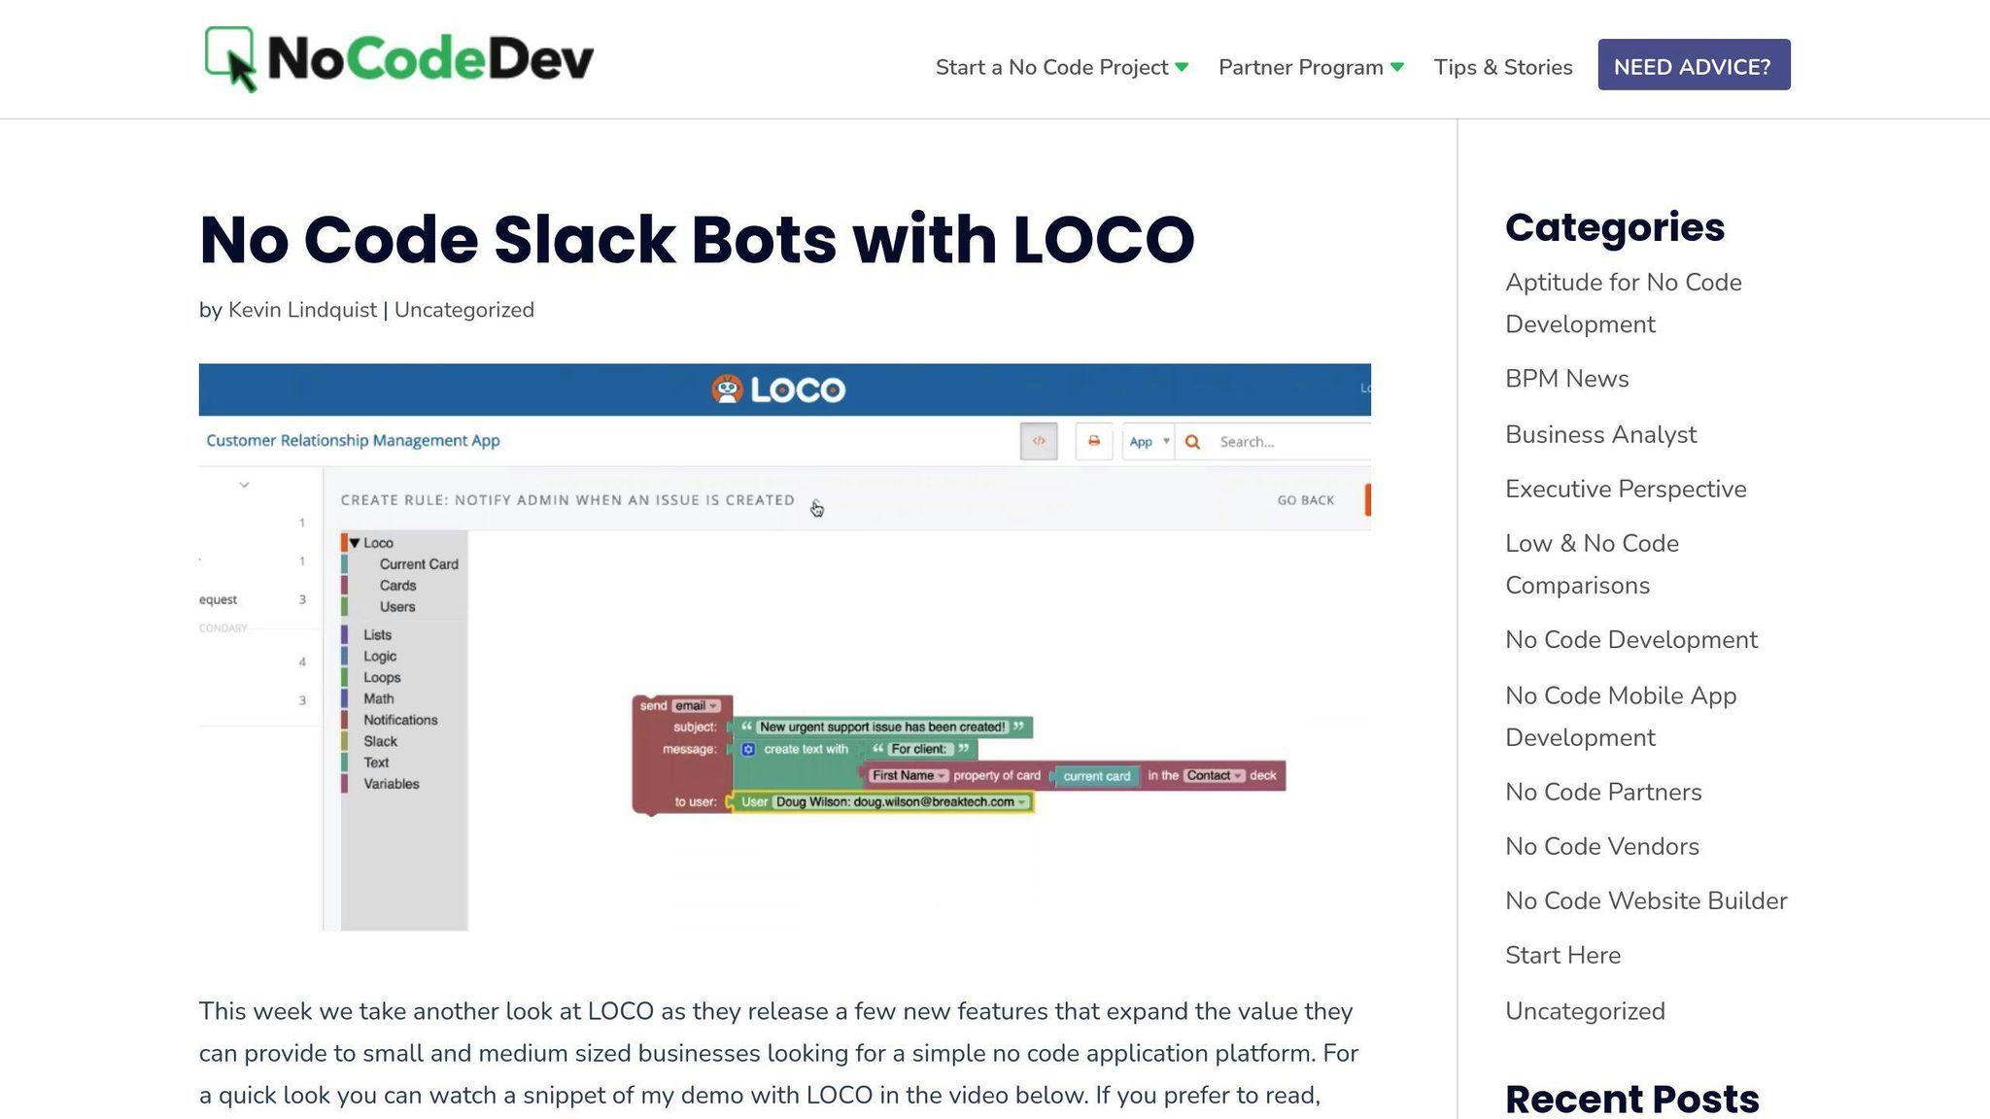Click the Categories heading
Screen dimensions: 1990x1119
1615,227
